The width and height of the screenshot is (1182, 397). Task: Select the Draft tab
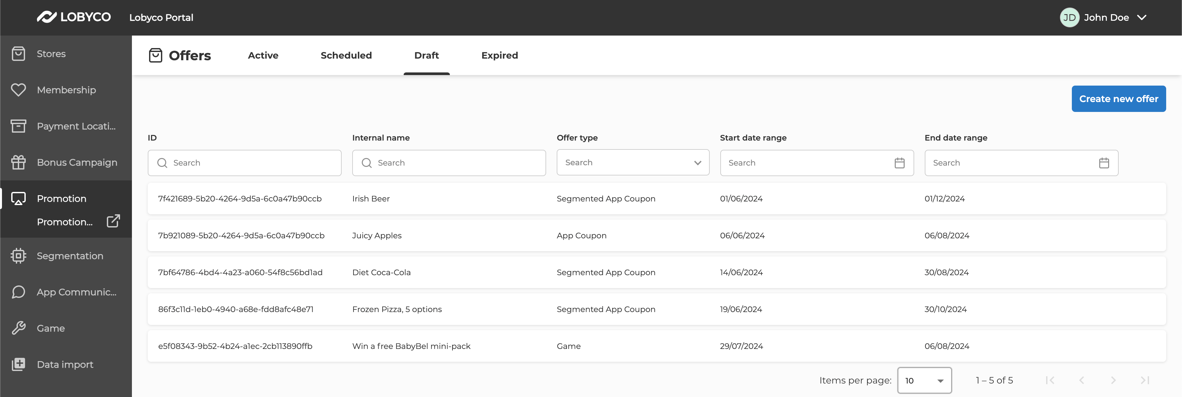coord(426,55)
